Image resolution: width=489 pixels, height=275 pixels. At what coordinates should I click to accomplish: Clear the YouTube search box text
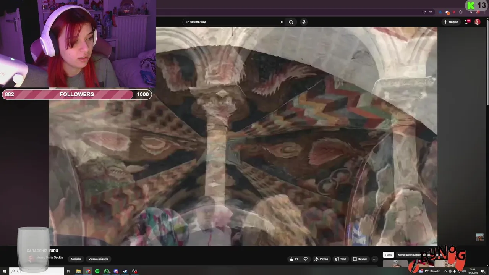click(282, 22)
